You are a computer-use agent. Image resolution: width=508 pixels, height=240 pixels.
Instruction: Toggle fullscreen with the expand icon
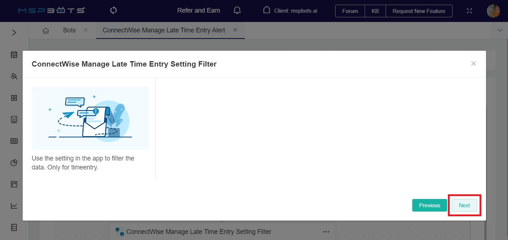pyautogui.click(x=469, y=11)
